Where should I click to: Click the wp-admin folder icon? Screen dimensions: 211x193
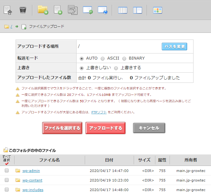(x=18, y=171)
